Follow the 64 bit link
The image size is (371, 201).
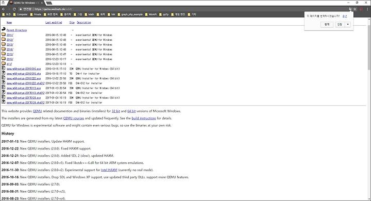[x=131, y=111]
